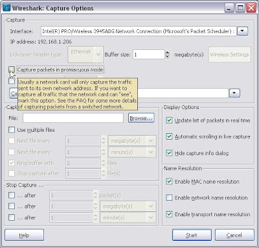Click the Interface name field

point(139,31)
